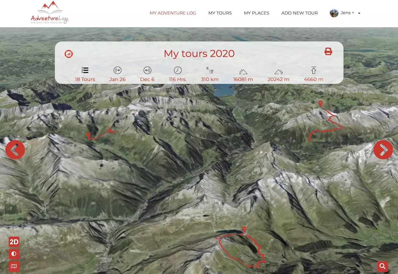398x274 pixels.
Task: Toggle the map legend panel
Action: click(x=14, y=266)
